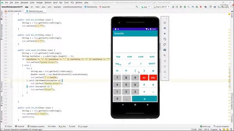
Task: Open the Build menu
Action: pos(55,3)
